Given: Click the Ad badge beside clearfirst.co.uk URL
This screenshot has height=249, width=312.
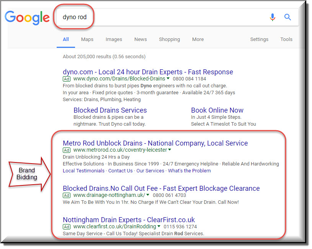Looking at the screenshot, I should tap(67, 227).
